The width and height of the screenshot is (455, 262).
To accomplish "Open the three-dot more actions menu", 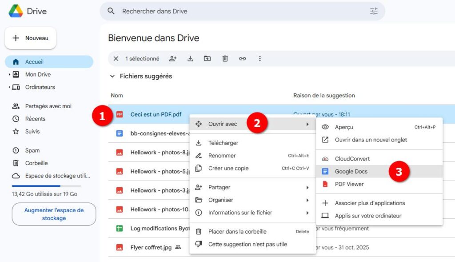I will coord(259,59).
